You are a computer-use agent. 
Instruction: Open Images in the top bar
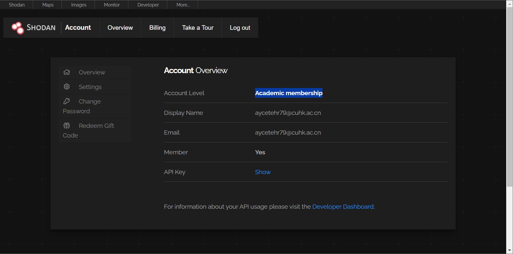point(79,5)
